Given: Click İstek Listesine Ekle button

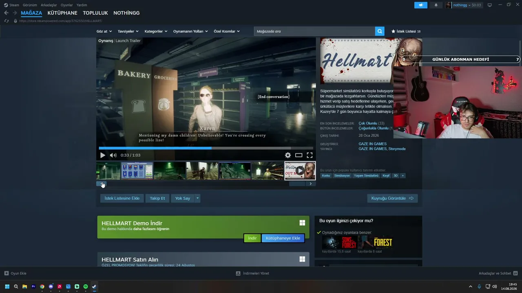Looking at the screenshot, I should pos(122,198).
